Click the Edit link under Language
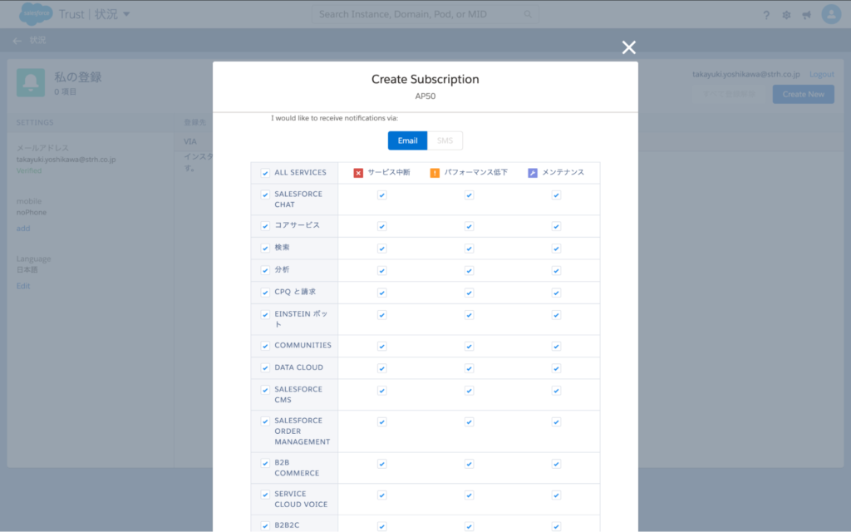Viewport: 851px width, 532px height. tap(23, 286)
